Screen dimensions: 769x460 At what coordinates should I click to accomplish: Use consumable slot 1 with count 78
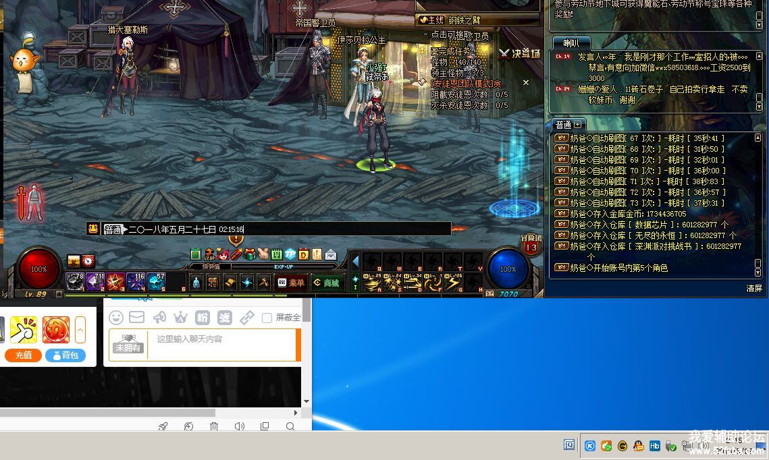75,282
